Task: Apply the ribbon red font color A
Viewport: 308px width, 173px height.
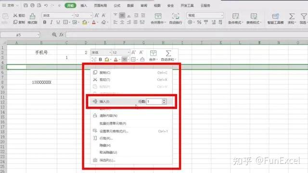Action: click(94, 22)
